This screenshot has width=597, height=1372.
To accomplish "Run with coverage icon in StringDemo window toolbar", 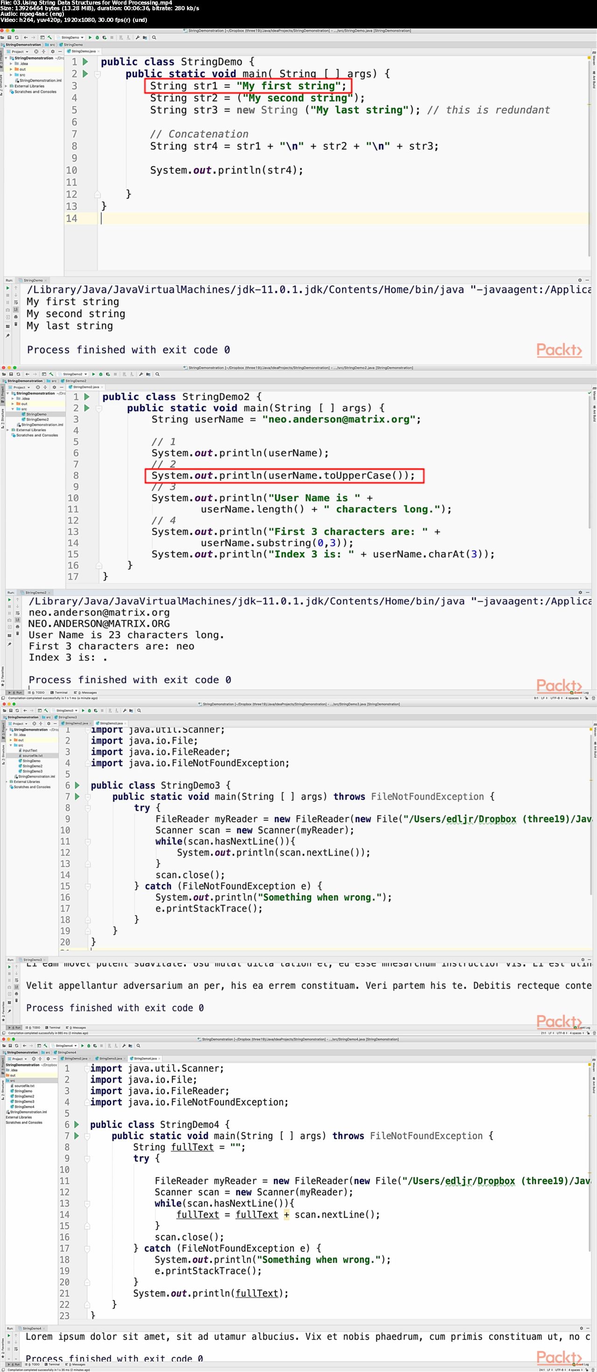I will (x=104, y=38).
